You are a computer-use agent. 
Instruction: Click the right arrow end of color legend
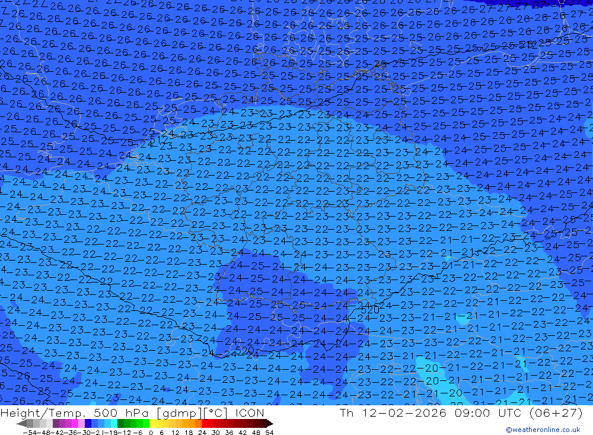[270, 423]
